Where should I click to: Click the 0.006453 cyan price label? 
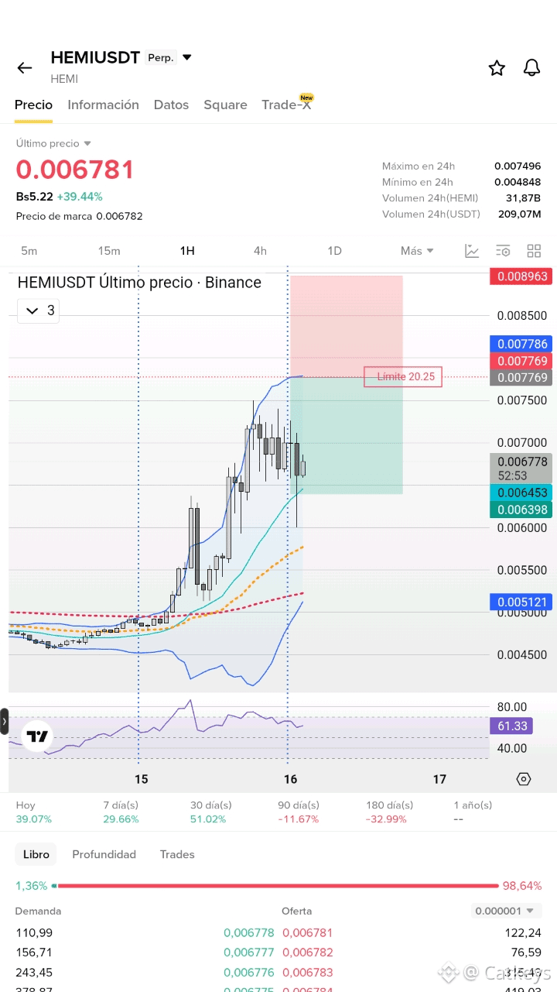(521, 493)
